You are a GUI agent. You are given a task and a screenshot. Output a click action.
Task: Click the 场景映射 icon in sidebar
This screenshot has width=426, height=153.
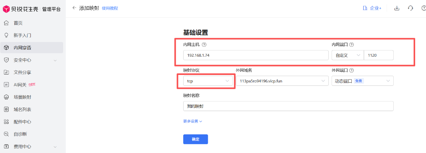point(6,97)
